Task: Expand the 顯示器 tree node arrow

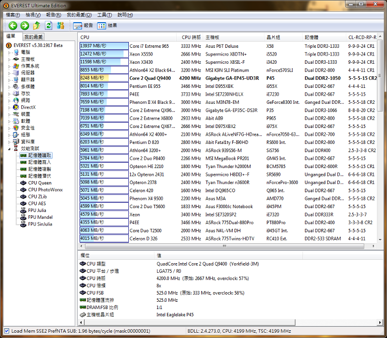Action: pyautogui.click(x=9, y=80)
